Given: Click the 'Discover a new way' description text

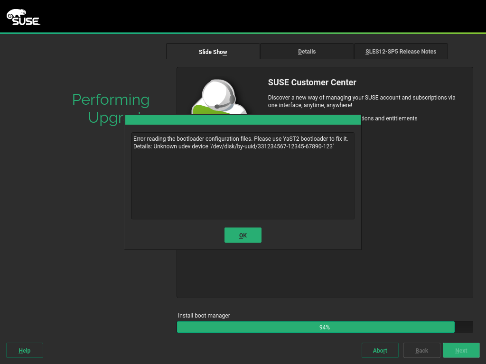Looking at the screenshot, I should click(361, 101).
